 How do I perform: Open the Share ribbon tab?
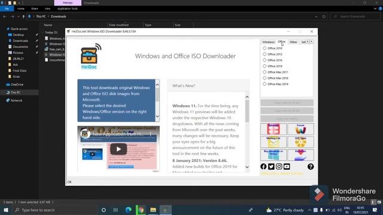pos(35,8)
